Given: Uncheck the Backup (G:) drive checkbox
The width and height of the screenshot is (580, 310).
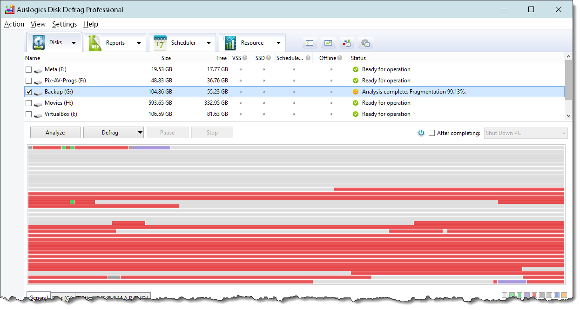Looking at the screenshot, I should point(29,92).
